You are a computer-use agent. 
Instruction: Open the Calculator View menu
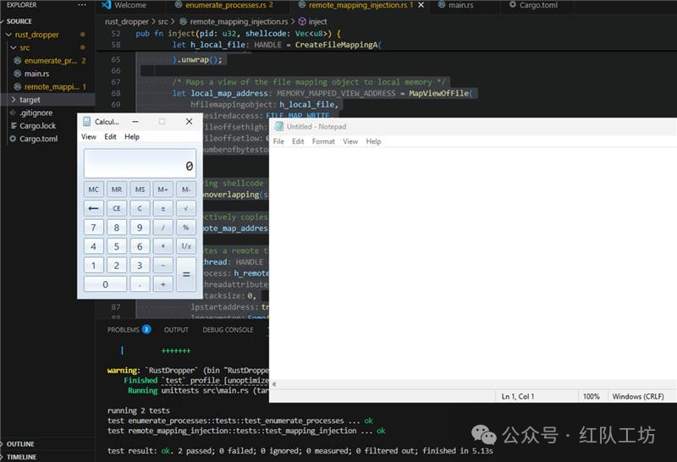[89, 136]
